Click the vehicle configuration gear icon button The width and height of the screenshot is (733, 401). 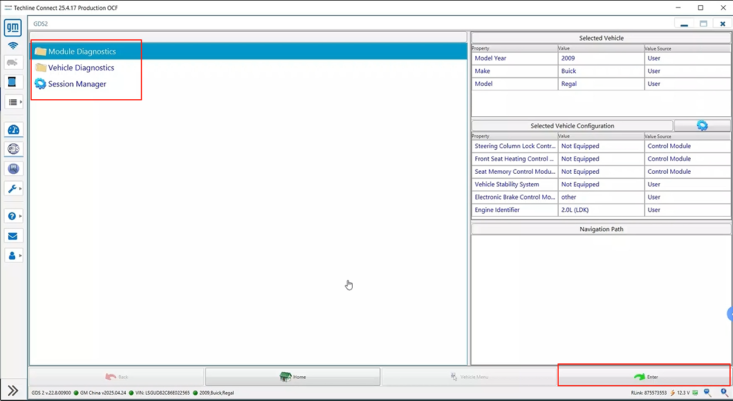point(702,126)
